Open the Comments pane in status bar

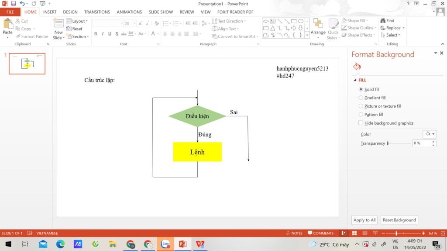320,233
